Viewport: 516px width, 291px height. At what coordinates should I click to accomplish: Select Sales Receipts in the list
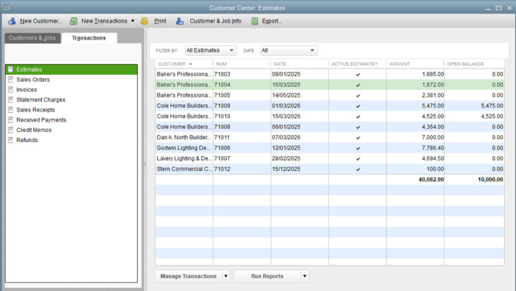[71, 109]
